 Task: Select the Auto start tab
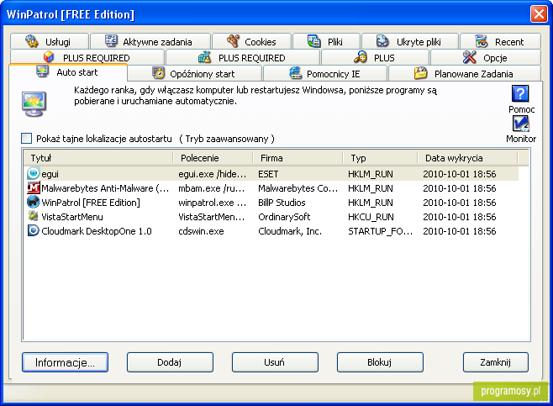tap(68, 72)
